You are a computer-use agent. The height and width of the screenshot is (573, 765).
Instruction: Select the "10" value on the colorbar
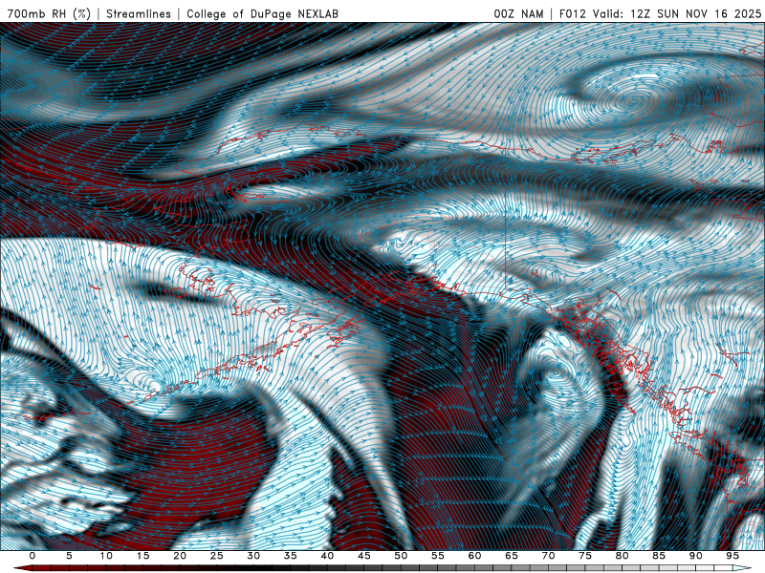point(106,556)
